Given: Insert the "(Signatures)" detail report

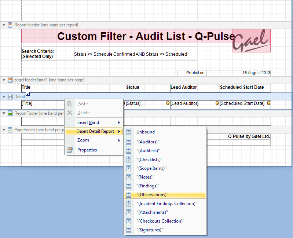Looking at the screenshot, I should [165, 230].
